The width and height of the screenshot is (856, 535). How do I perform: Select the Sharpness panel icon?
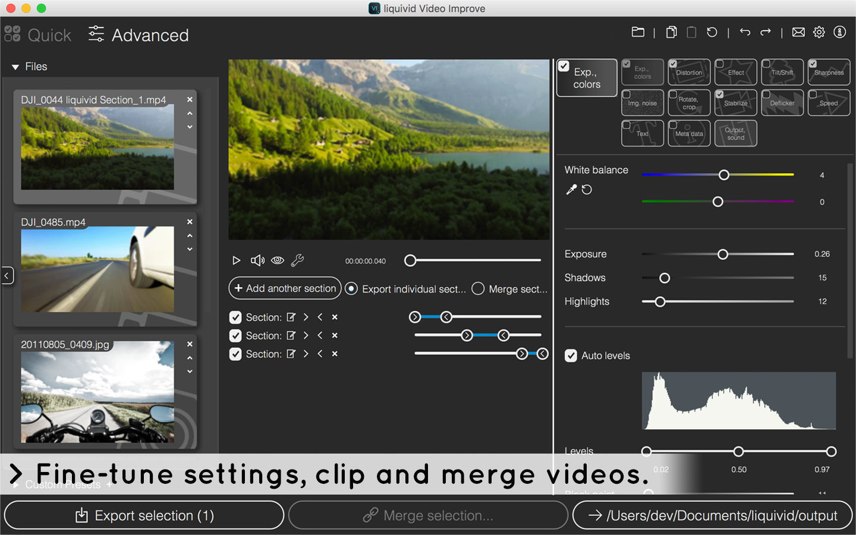coord(829,71)
